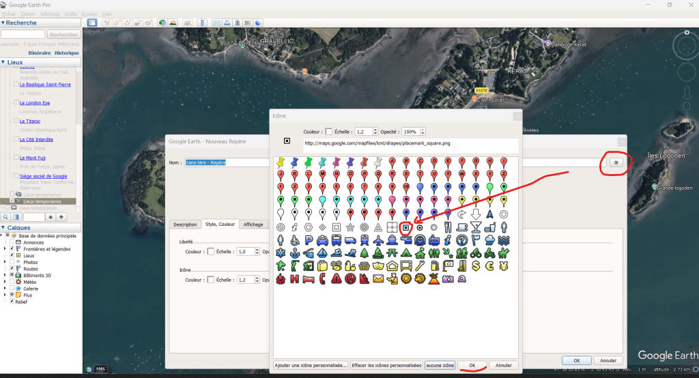Image resolution: width=699 pixels, height=378 pixels.
Task: Uncheck the Frontières et légendes layer
Action: coord(12,249)
